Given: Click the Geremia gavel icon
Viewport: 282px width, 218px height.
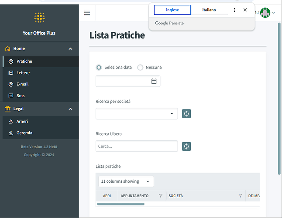Looking at the screenshot, I should [x=11, y=133].
